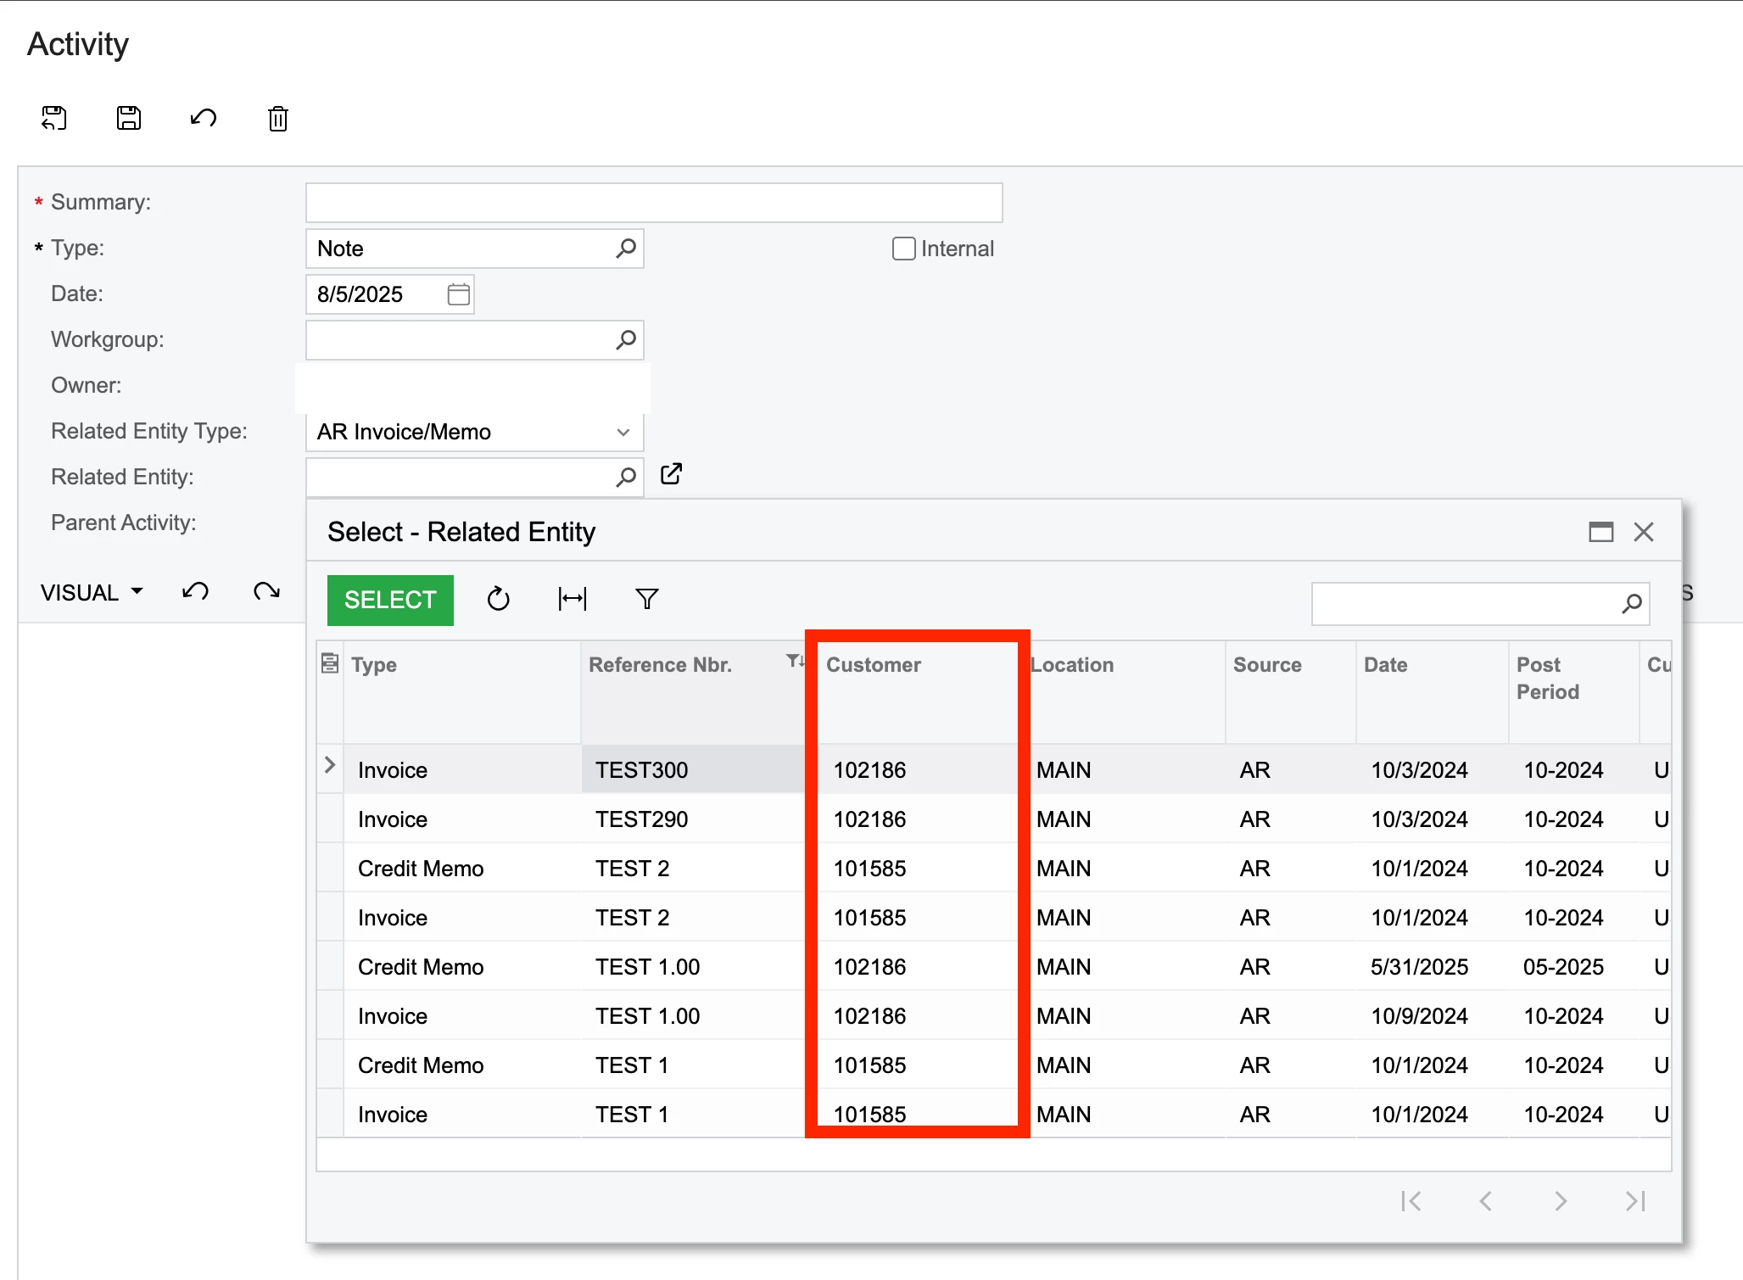Viewport: 1743px width, 1280px height.
Task: Open the filter settings funnel icon
Action: pyautogui.click(x=647, y=600)
